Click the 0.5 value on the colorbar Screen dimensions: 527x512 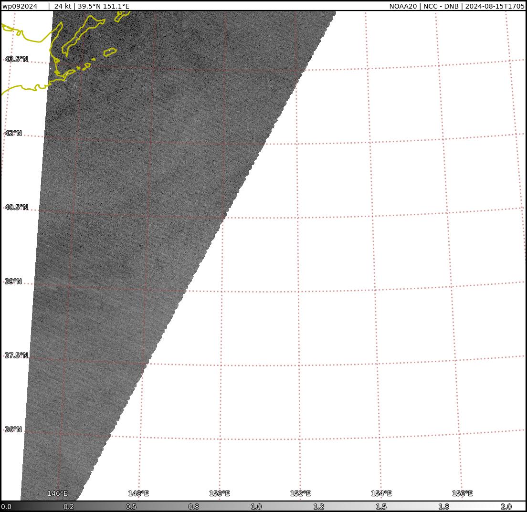pyautogui.click(x=131, y=507)
